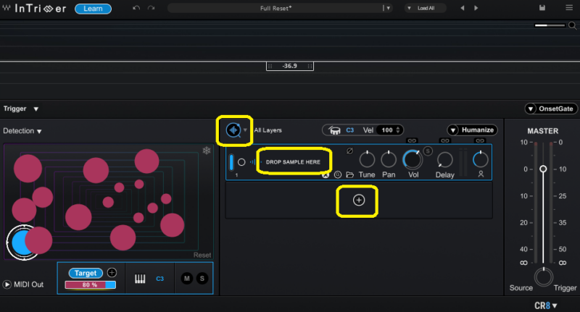Add a new layer with the plus button
The height and width of the screenshot is (312, 580).
pyautogui.click(x=358, y=201)
